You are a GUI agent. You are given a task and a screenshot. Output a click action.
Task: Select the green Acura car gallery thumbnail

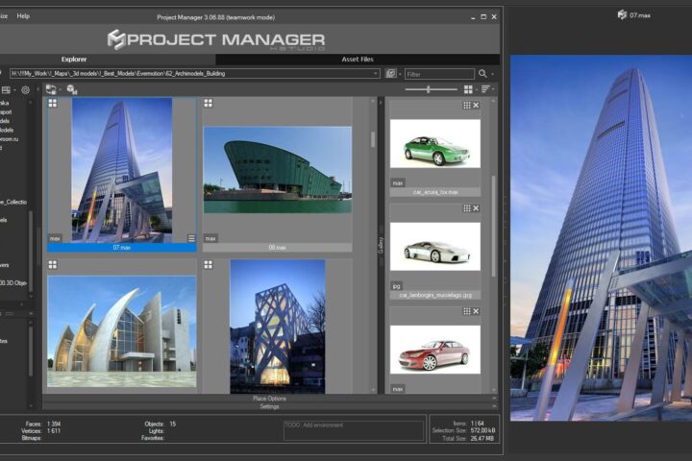435,143
